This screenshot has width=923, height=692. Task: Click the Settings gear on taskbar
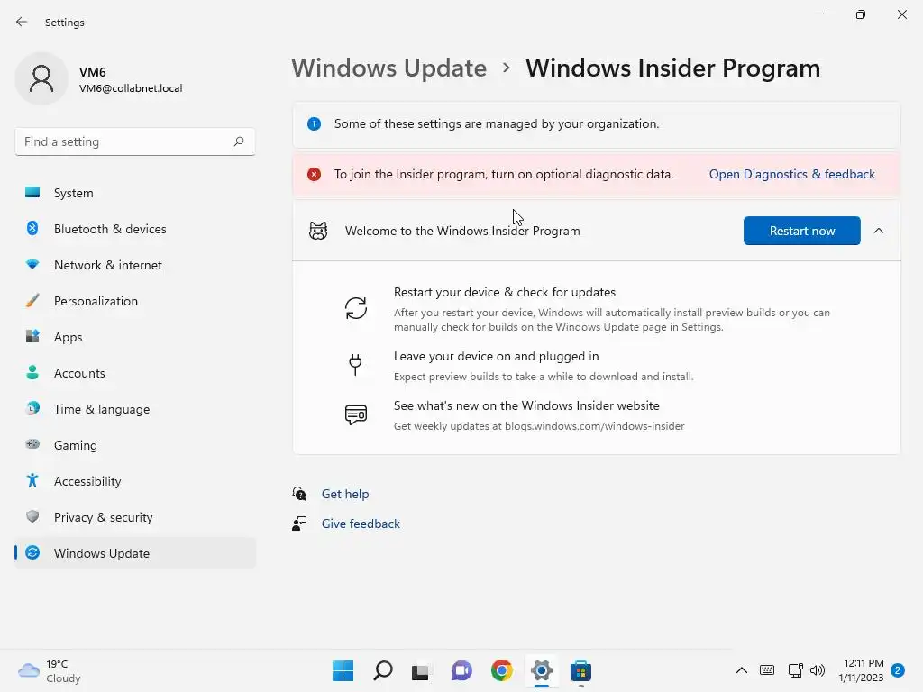(x=542, y=670)
